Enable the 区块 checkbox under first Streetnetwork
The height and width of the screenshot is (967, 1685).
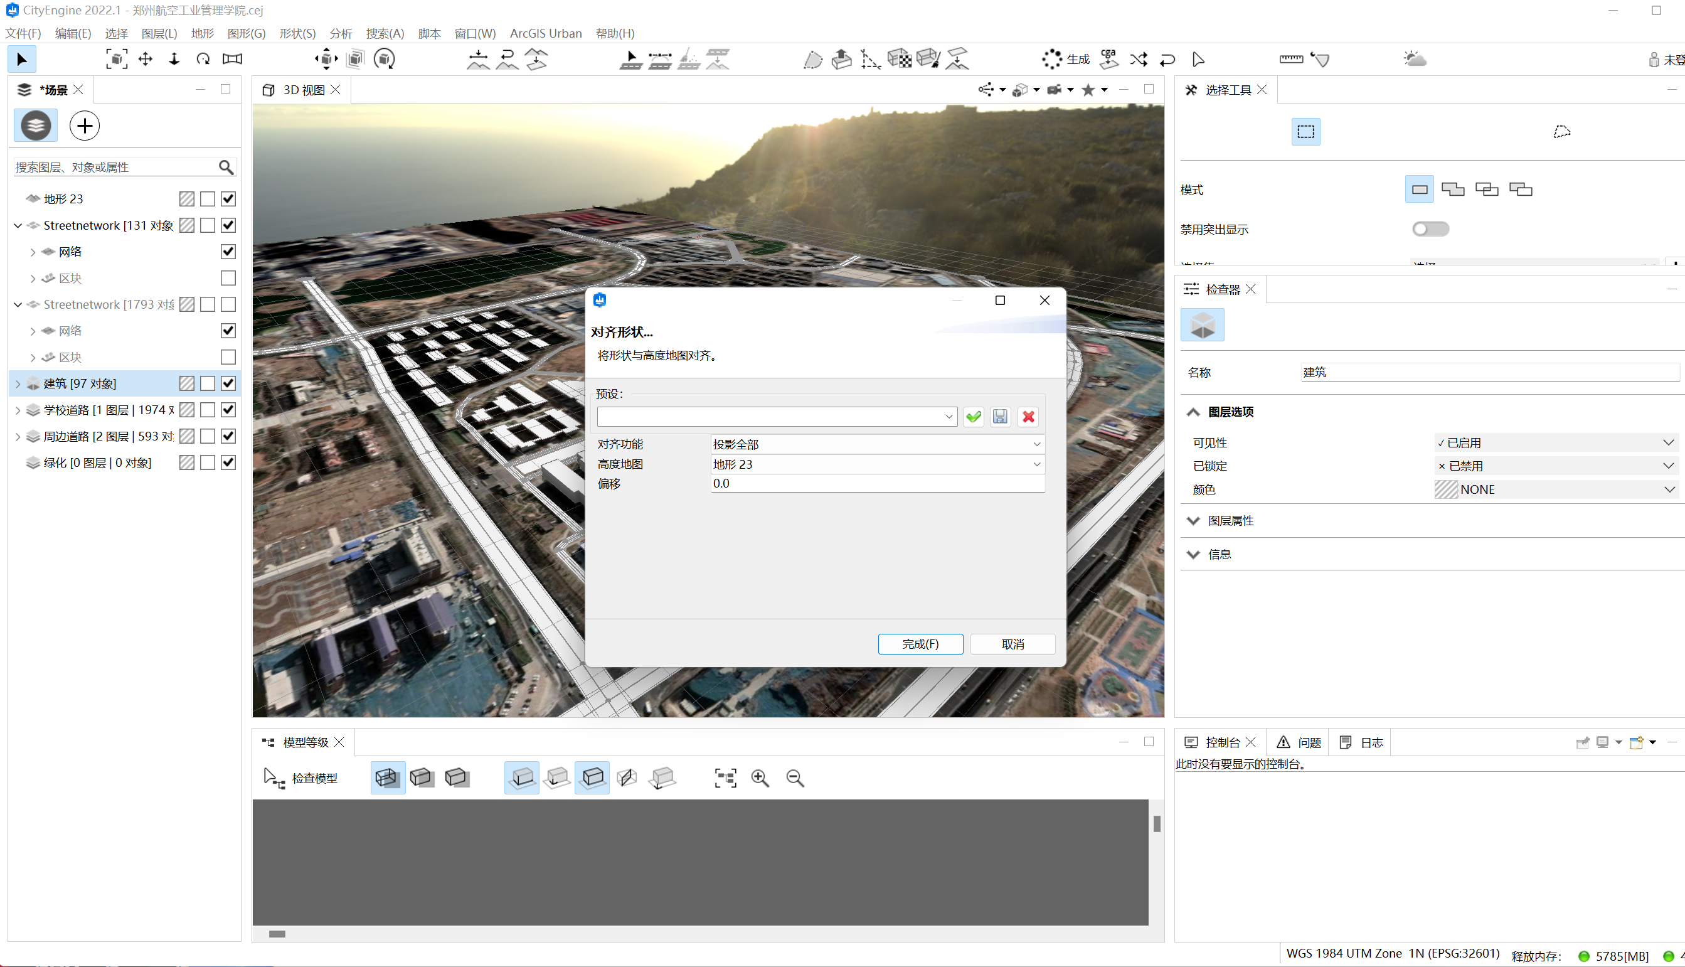228,277
